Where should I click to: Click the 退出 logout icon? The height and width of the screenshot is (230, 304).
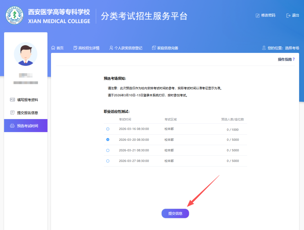(288, 15)
